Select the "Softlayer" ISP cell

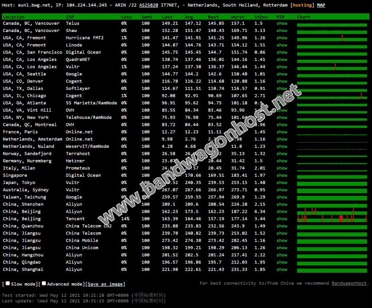tap(78, 88)
